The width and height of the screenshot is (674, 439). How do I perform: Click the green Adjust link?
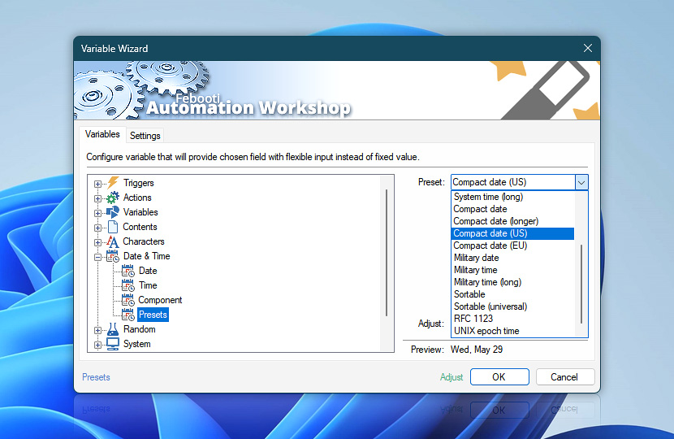point(451,377)
